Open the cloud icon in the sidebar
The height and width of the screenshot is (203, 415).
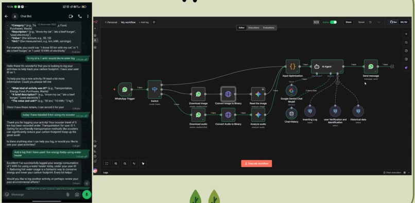click(x=95, y=141)
